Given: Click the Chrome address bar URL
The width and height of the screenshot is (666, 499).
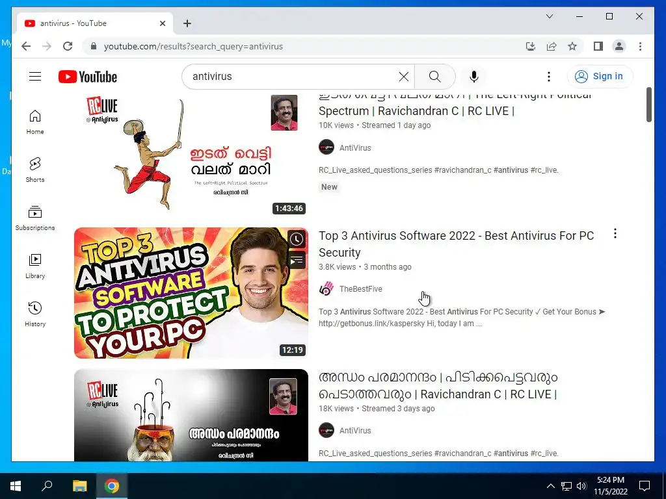Looking at the screenshot, I should pos(193,46).
